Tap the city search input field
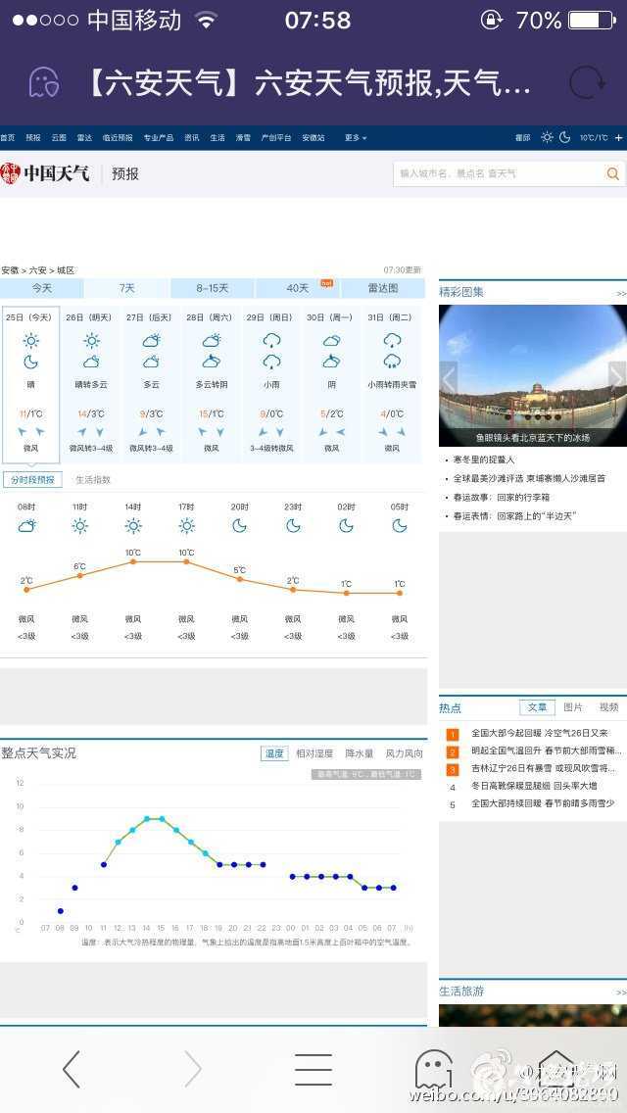627x1113 pixels. pos(498,173)
